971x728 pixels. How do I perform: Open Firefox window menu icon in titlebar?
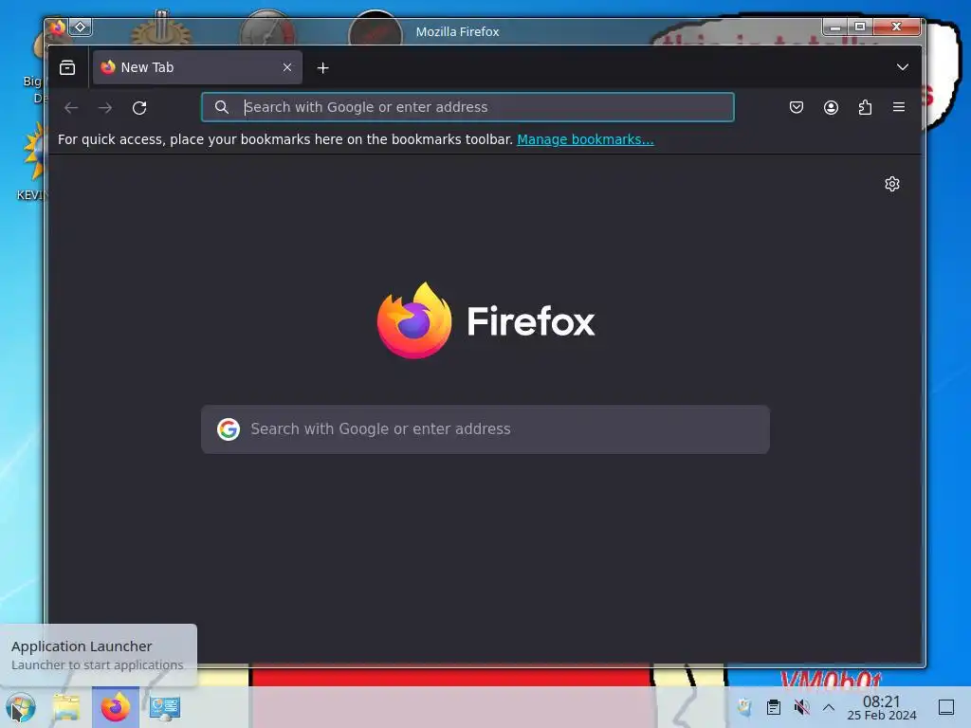[x=58, y=27]
